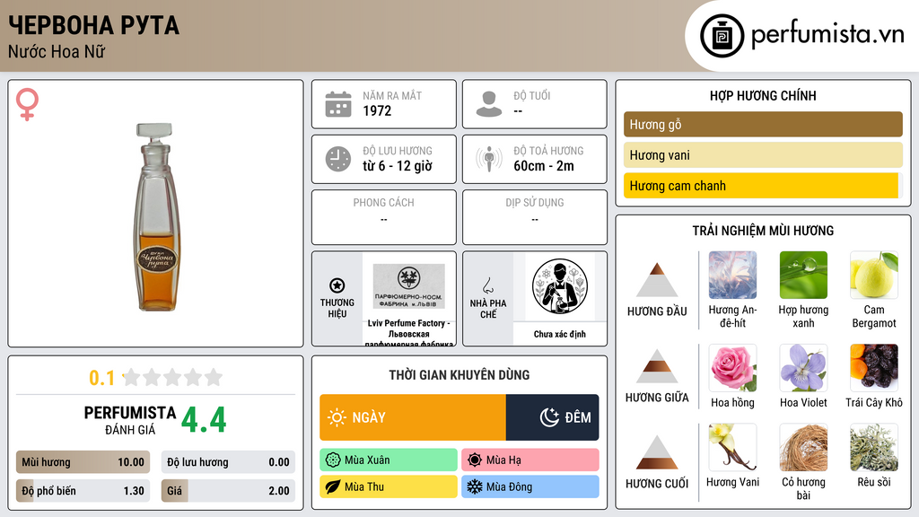Click the Hương cuối pyramid icon
The width and height of the screenshot is (919, 517).
(x=657, y=452)
